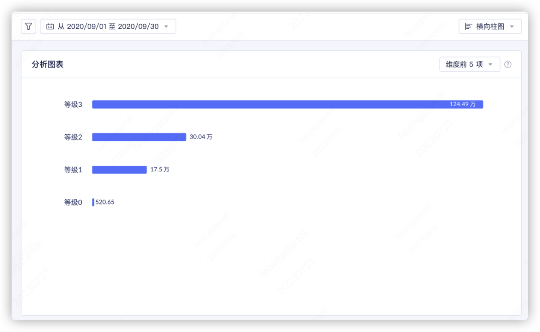This screenshot has width=540, height=332.
Task: Open the date range 2020/09/01 至 2020/09/30 field
Action: [108, 26]
